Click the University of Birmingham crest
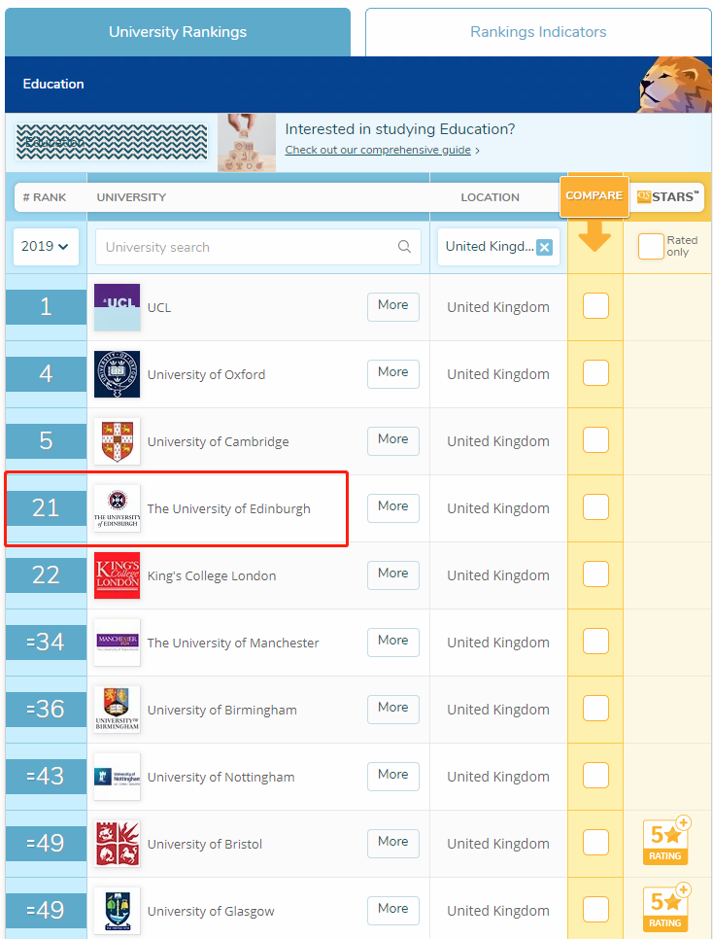Screen dimensions: 713x939 point(117,710)
